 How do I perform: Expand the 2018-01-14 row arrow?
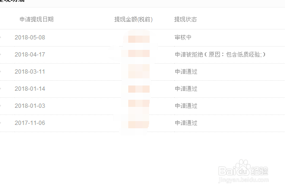tap(0, 89)
